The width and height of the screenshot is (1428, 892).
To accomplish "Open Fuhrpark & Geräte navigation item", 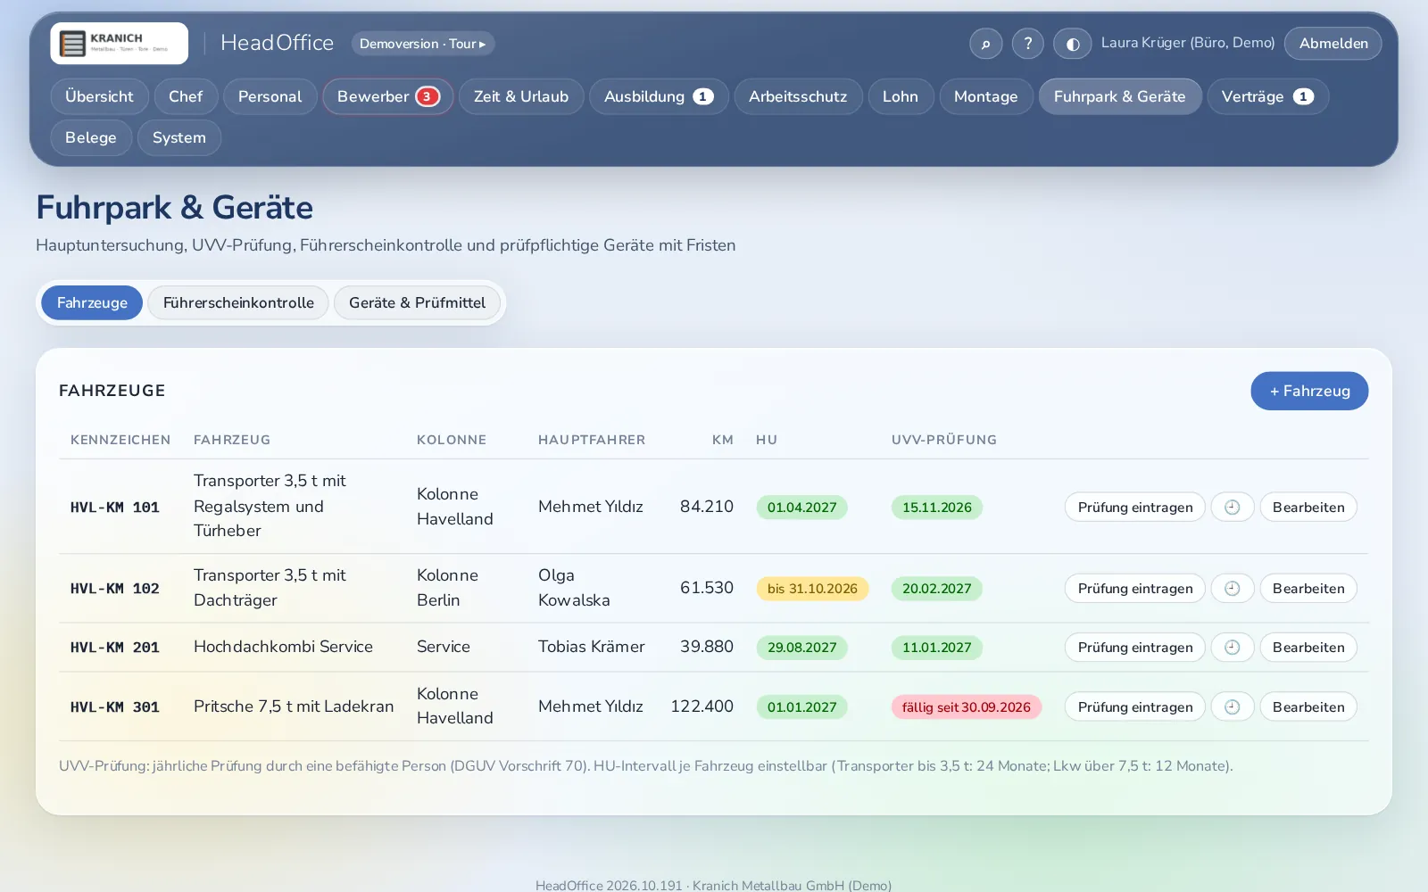I will click(x=1119, y=96).
